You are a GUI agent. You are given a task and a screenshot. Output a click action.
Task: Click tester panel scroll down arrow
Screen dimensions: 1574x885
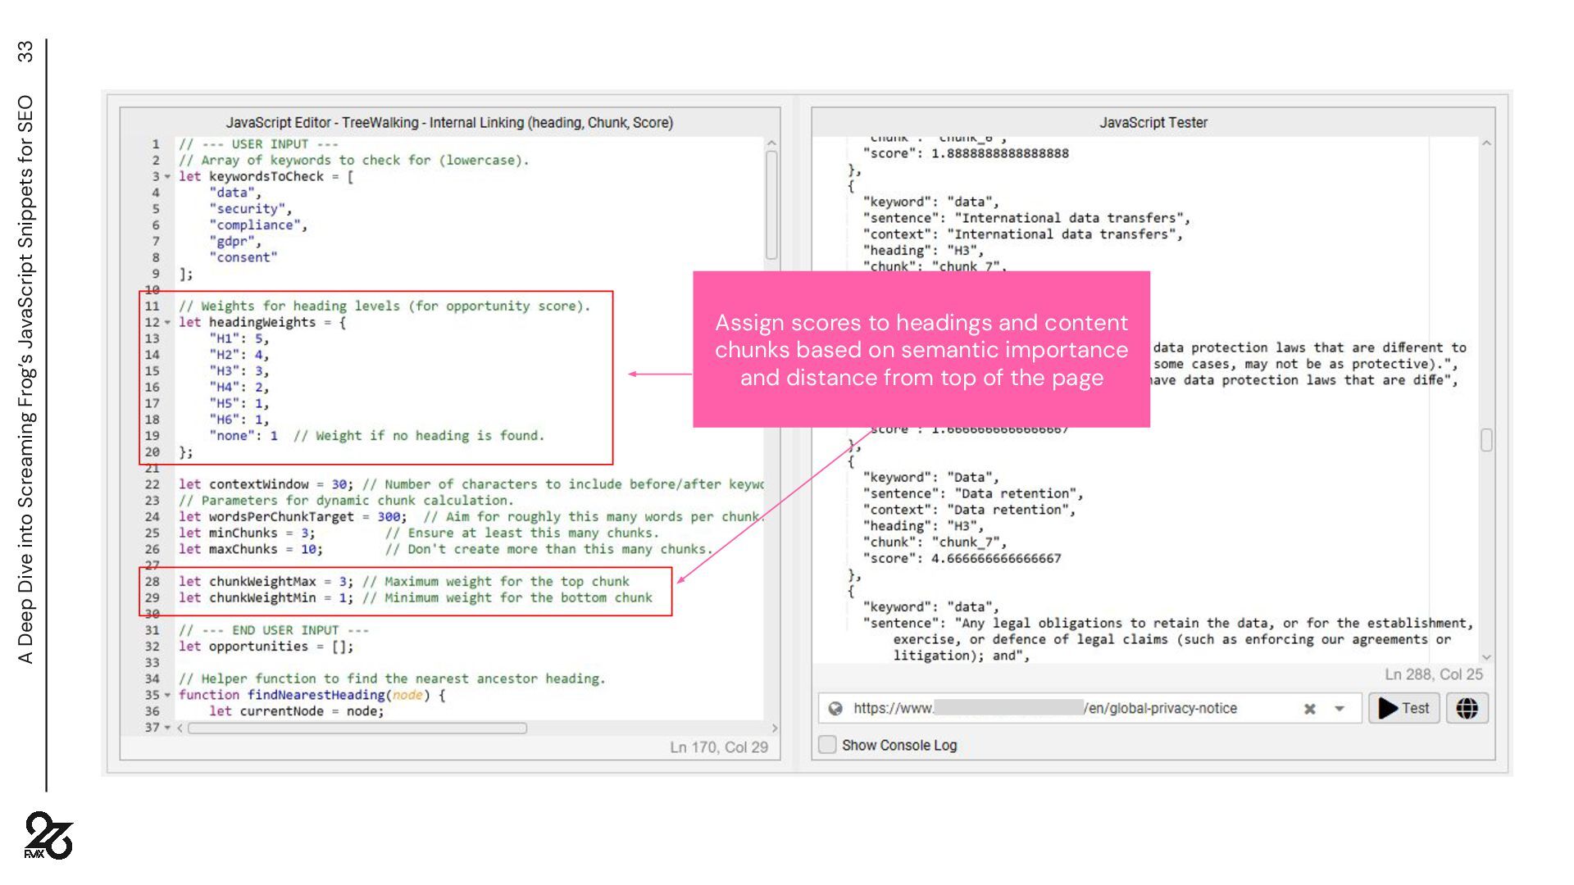[1486, 657]
